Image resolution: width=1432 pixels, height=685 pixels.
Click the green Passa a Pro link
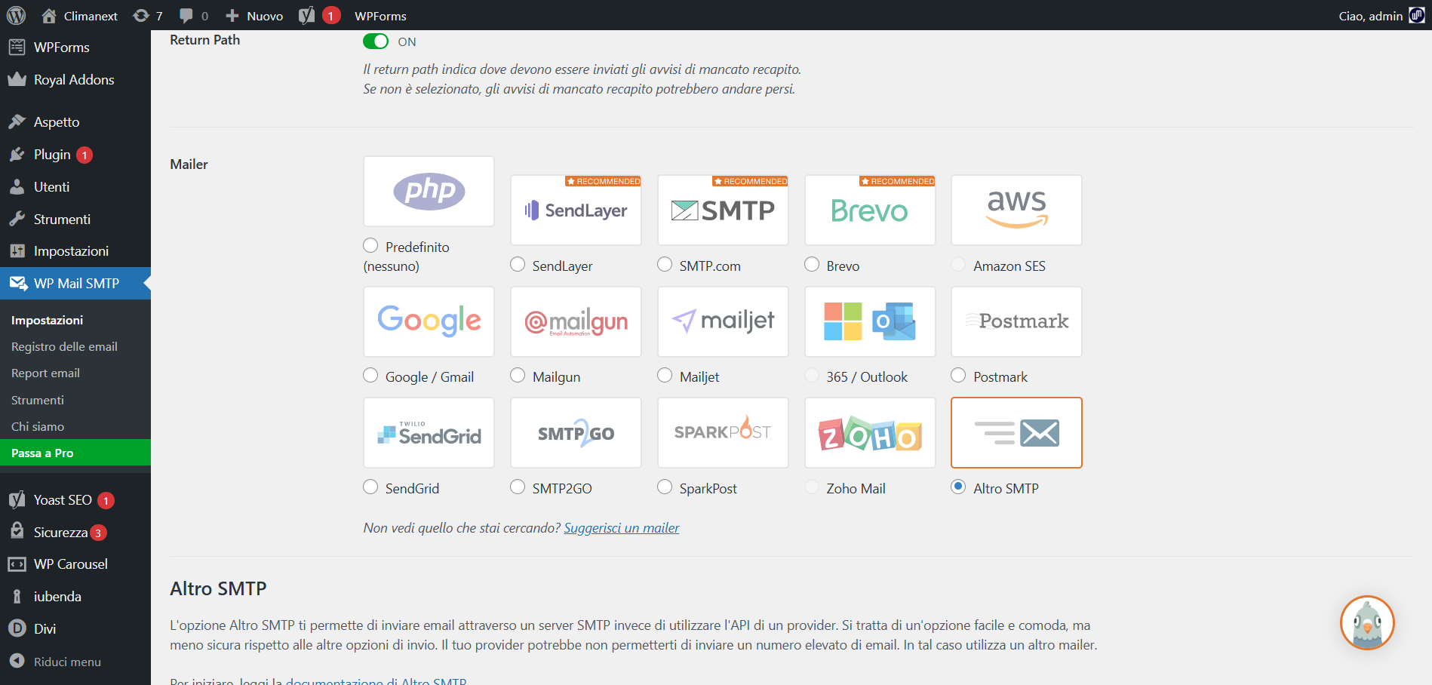[x=75, y=453]
